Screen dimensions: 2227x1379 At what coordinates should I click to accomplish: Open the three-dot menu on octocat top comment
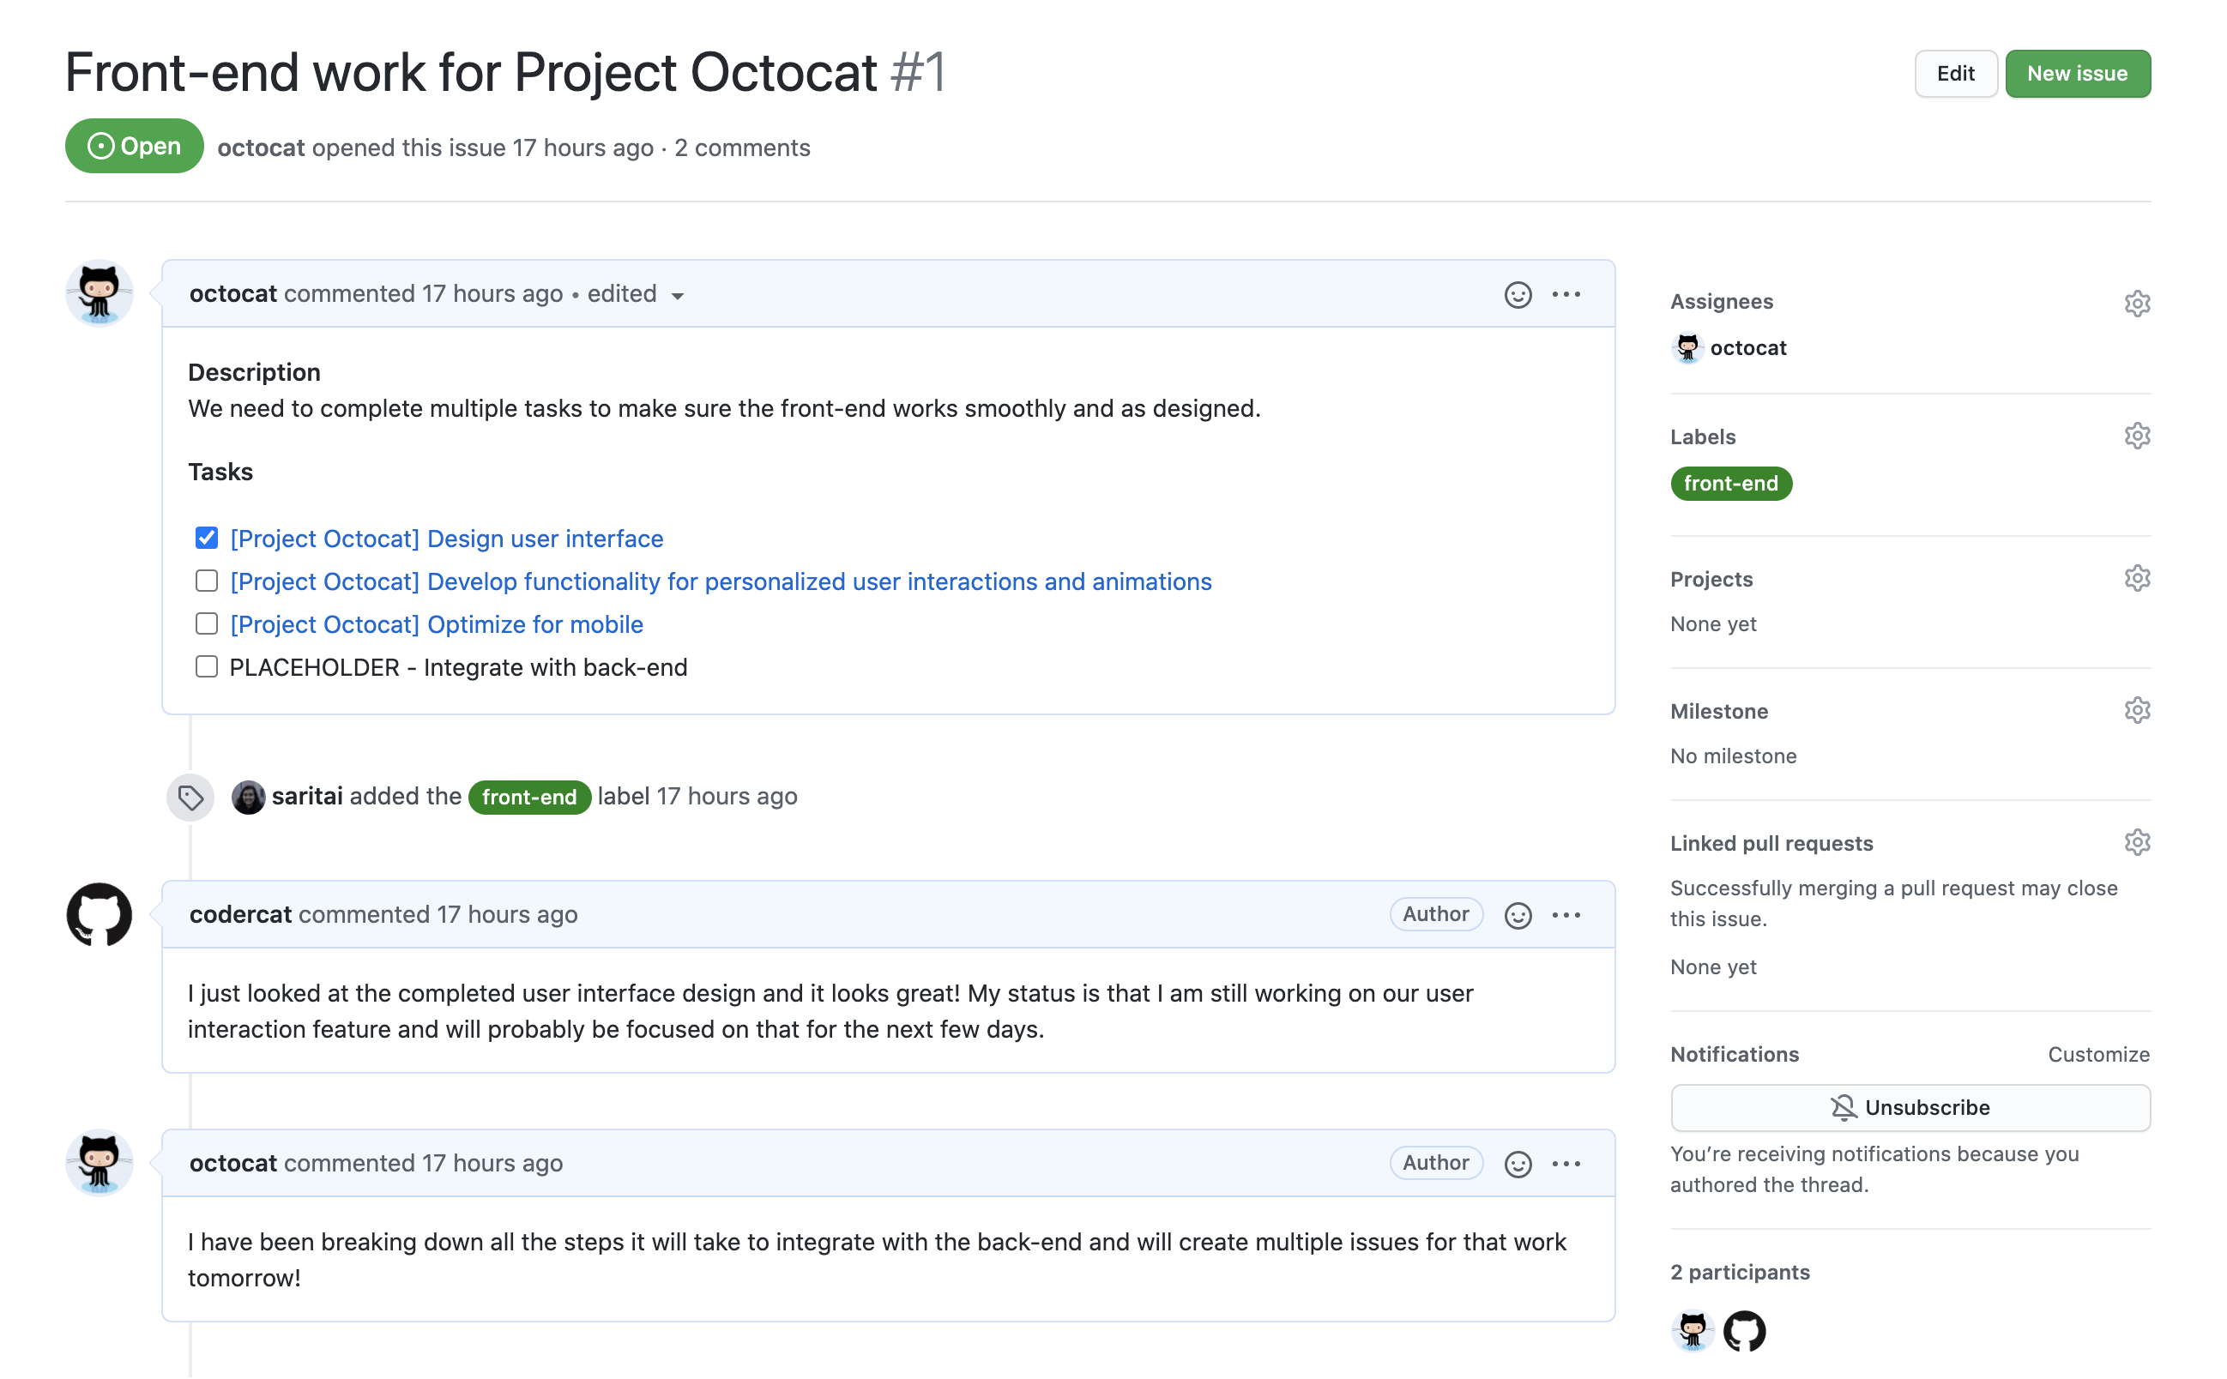coord(1566,292)
